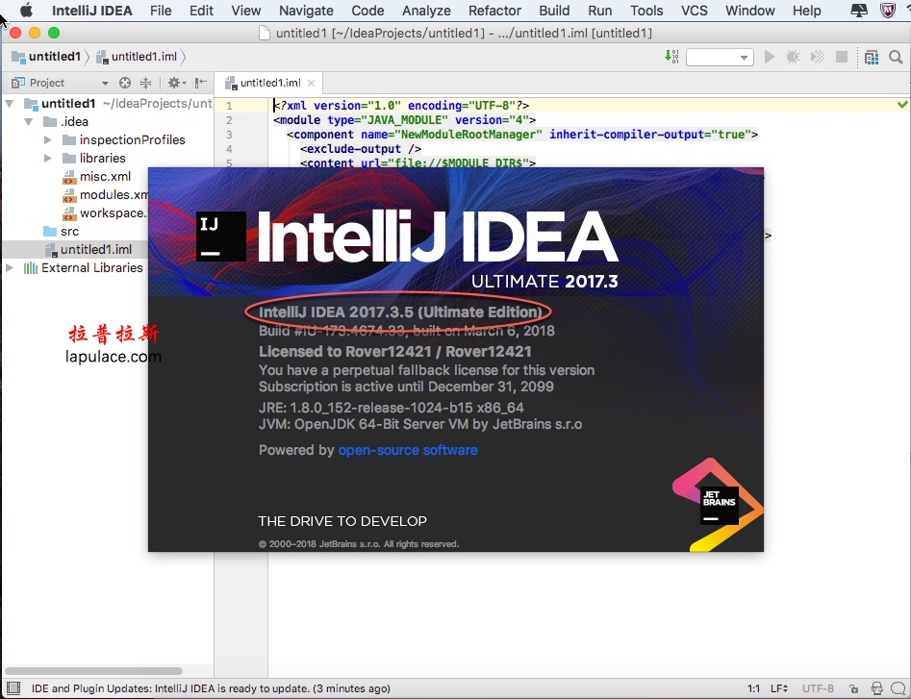Select misc.xml in project tree
This screenshot has height=699, width=911.
[105, 177]
